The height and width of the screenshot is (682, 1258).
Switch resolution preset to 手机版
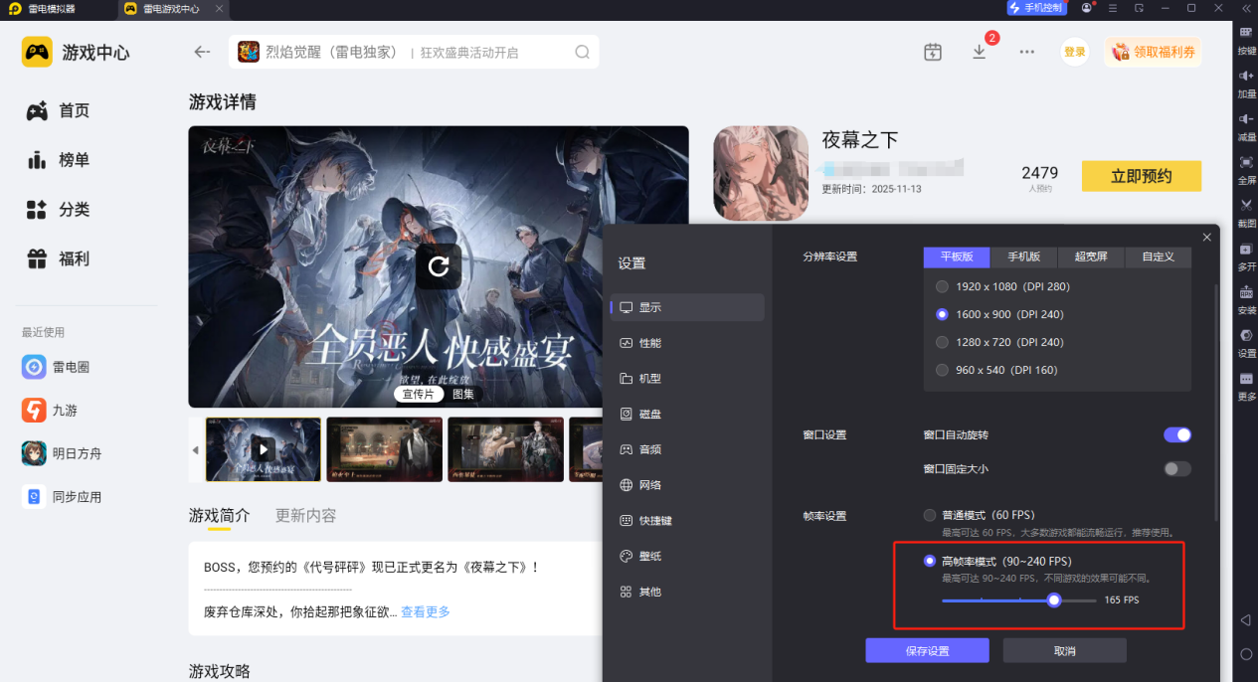[x=1023, y=256]
